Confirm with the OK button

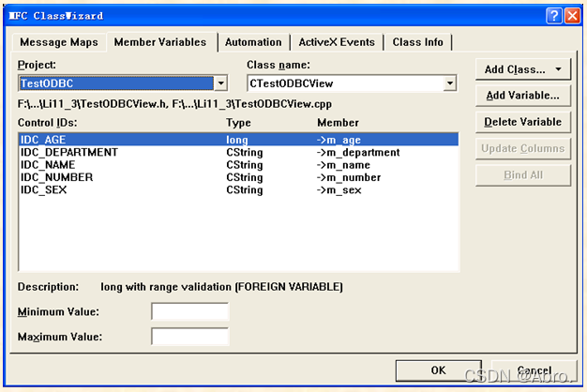click(x=439, y=370)
